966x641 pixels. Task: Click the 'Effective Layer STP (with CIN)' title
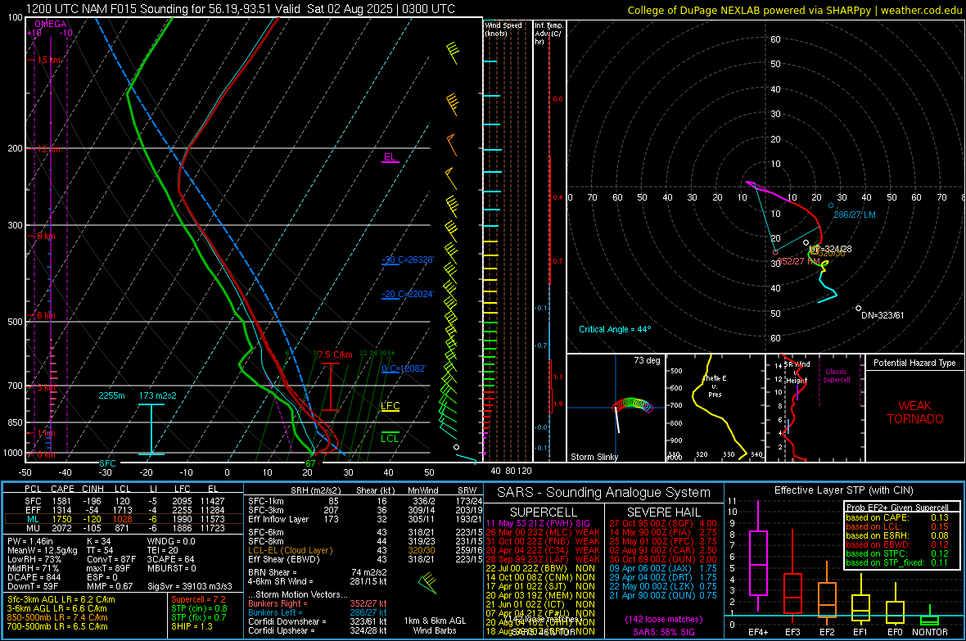[843, 490]
